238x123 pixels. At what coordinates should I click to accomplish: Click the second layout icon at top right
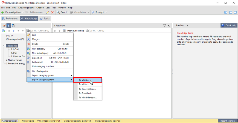click(231, 12)
